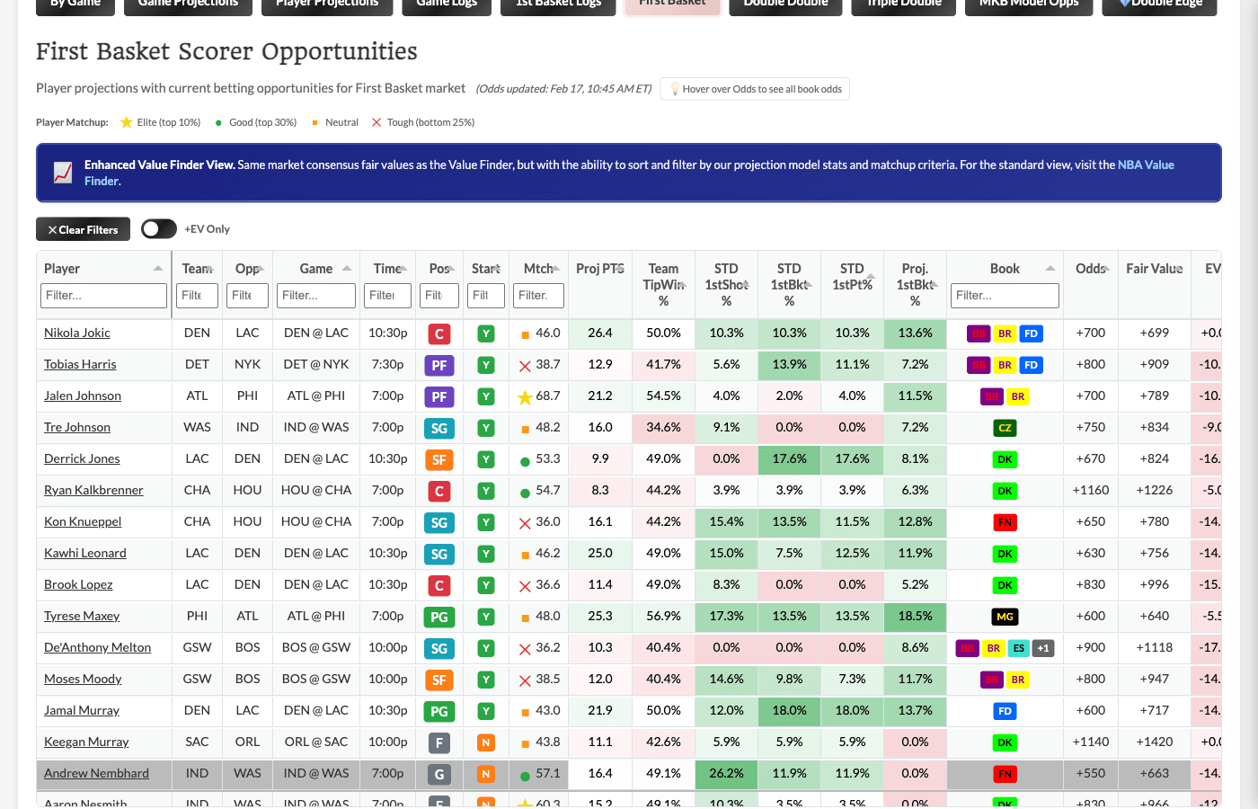
Task: Click the MG book icon for Tyrese Maxey
Action: 1005,617
